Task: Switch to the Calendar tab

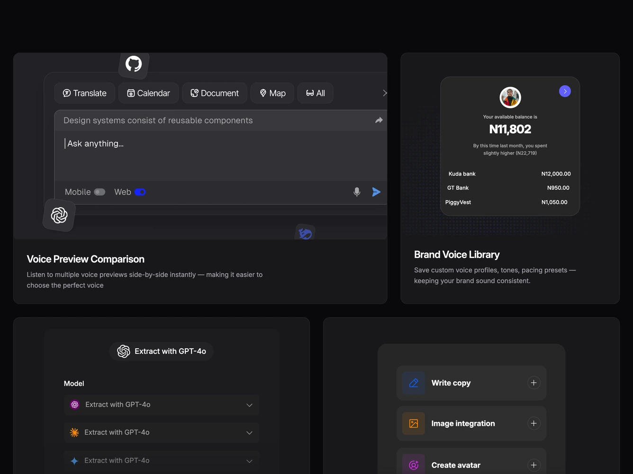Action: (148, 93)
